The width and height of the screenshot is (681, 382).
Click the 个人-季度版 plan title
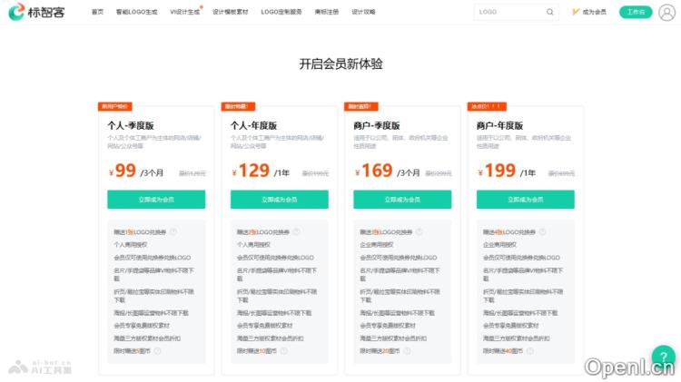(x=131, y=126)
